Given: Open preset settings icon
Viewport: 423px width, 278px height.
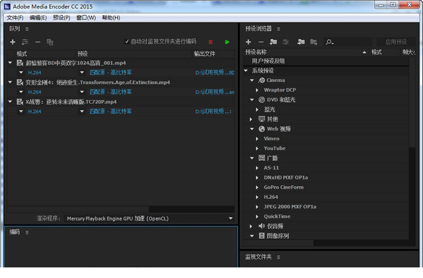Looking at the screenshot, I should (286, 42).
